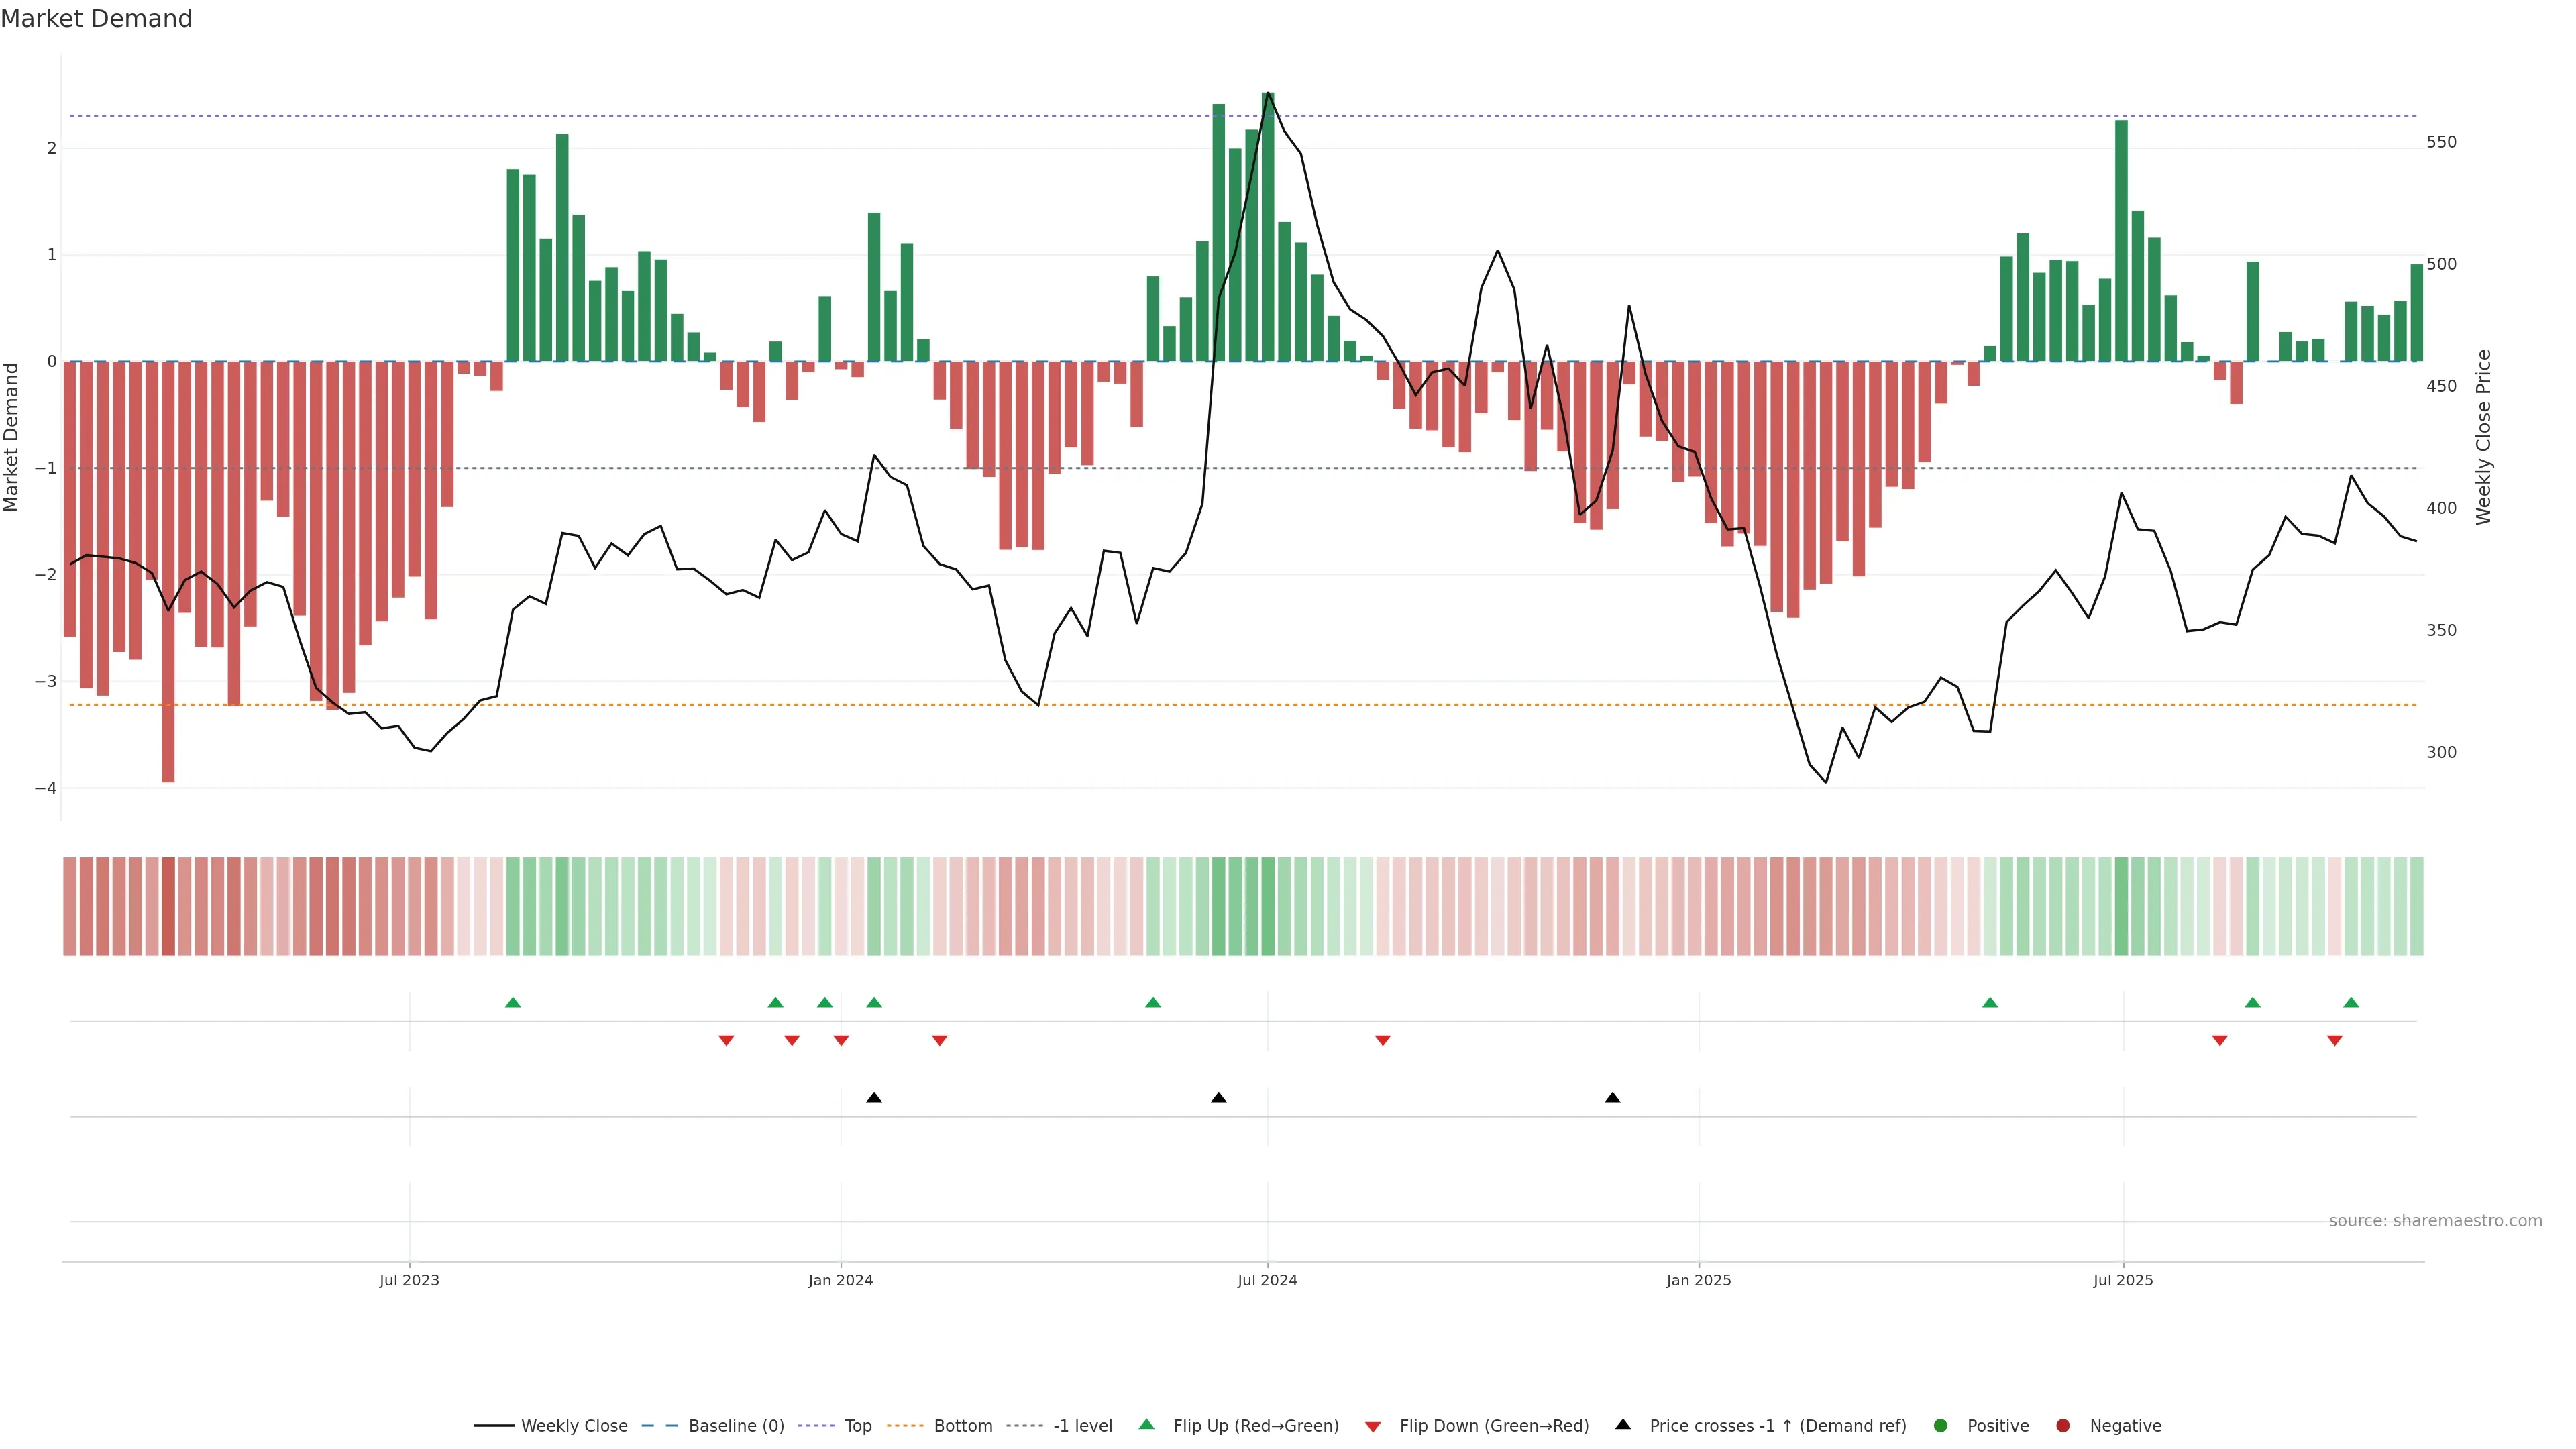Screen dimensions: 2576x1449
Task: Click the black triangle Price crosses legend icon
Action: pos(1623,1424)
